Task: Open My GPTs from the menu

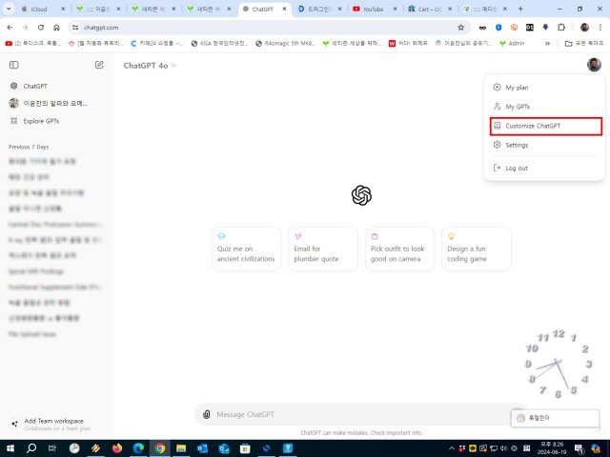Action: tap(544, 107)
